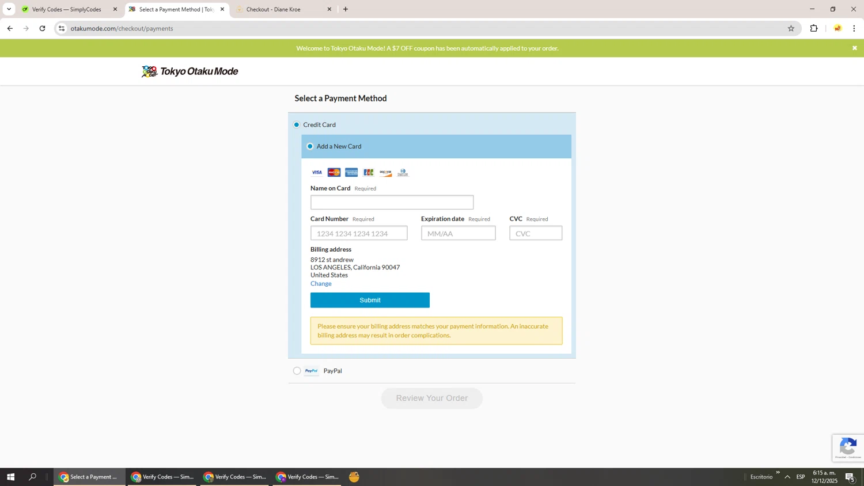The image size is (864, 486).
Task: Click the 'United States' address line
Action: pos(329,275)
